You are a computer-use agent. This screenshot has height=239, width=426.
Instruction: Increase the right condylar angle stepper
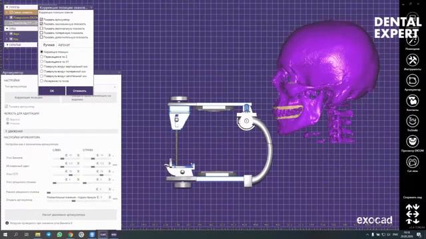click(x=109, y=171)
